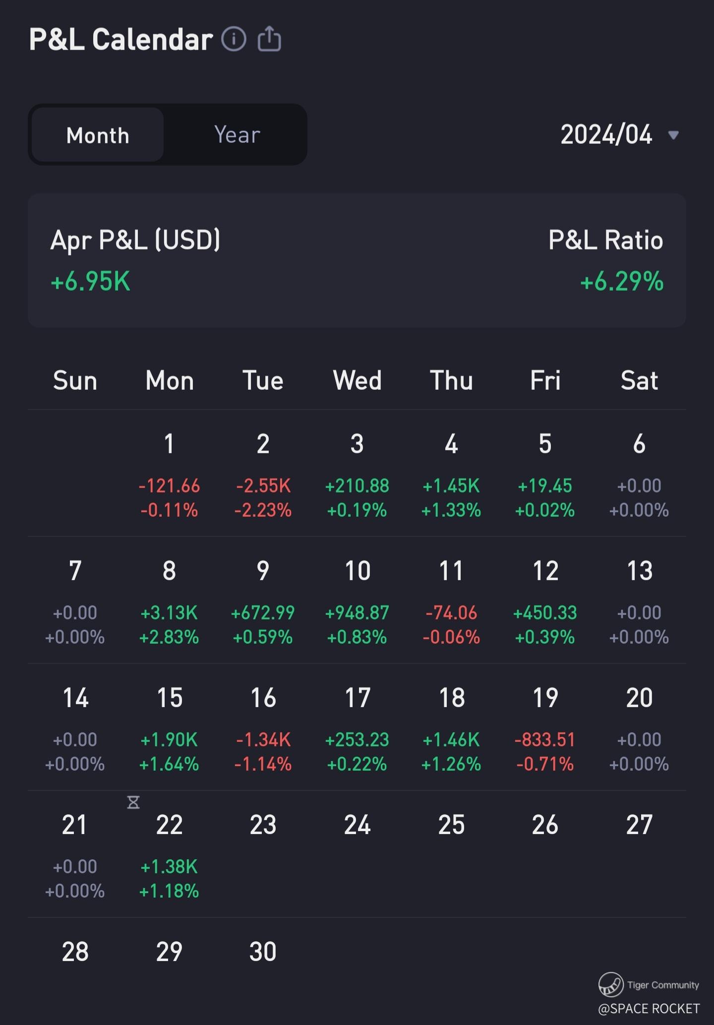Click the info icon beside P&L Calendar
Screen dimensions: 714x1025
pos(234,39)
